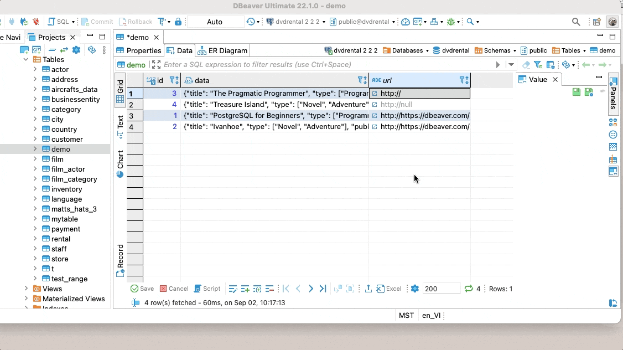Screen dimensions: 623x350
Task: Click the dashboard gauge icon
Action: pos(405,22)
